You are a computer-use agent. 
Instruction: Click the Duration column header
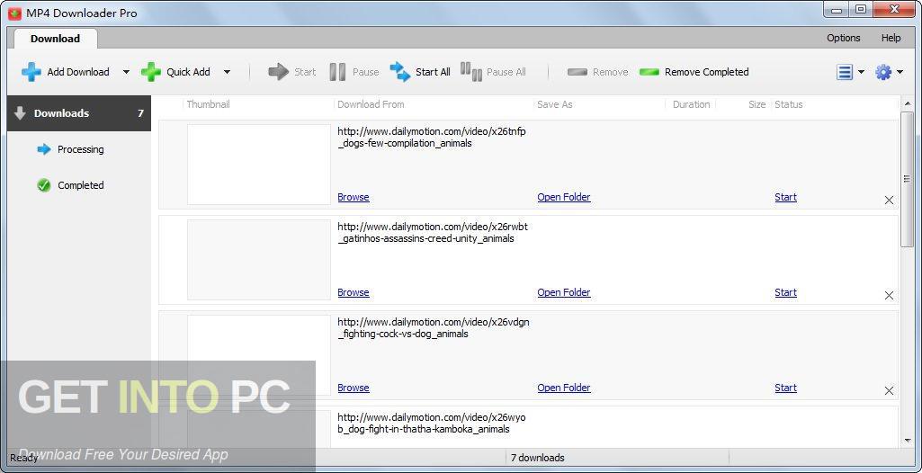click(692, 104)
